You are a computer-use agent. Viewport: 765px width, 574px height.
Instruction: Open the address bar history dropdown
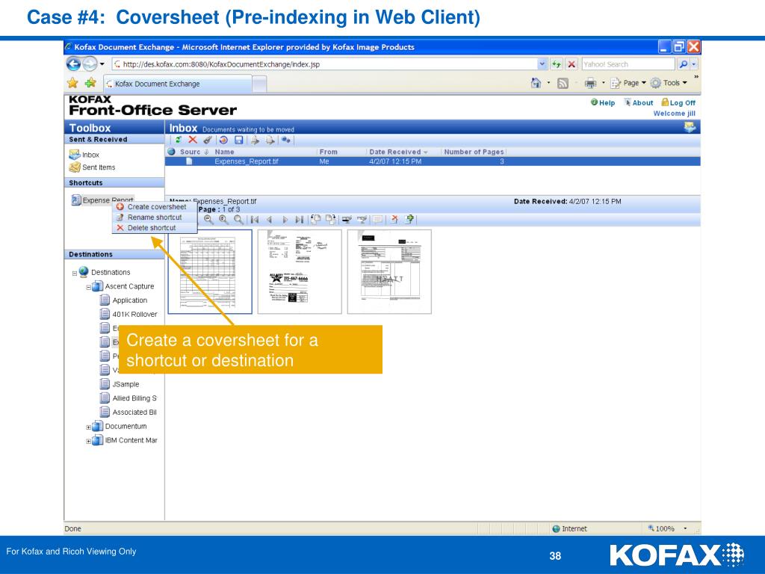[542, 64]
